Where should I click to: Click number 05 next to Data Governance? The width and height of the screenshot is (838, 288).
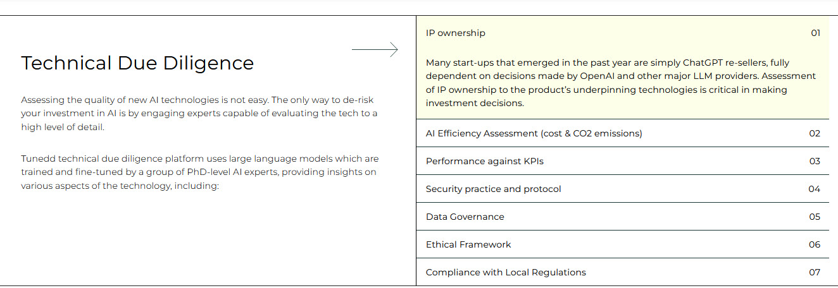815,217
